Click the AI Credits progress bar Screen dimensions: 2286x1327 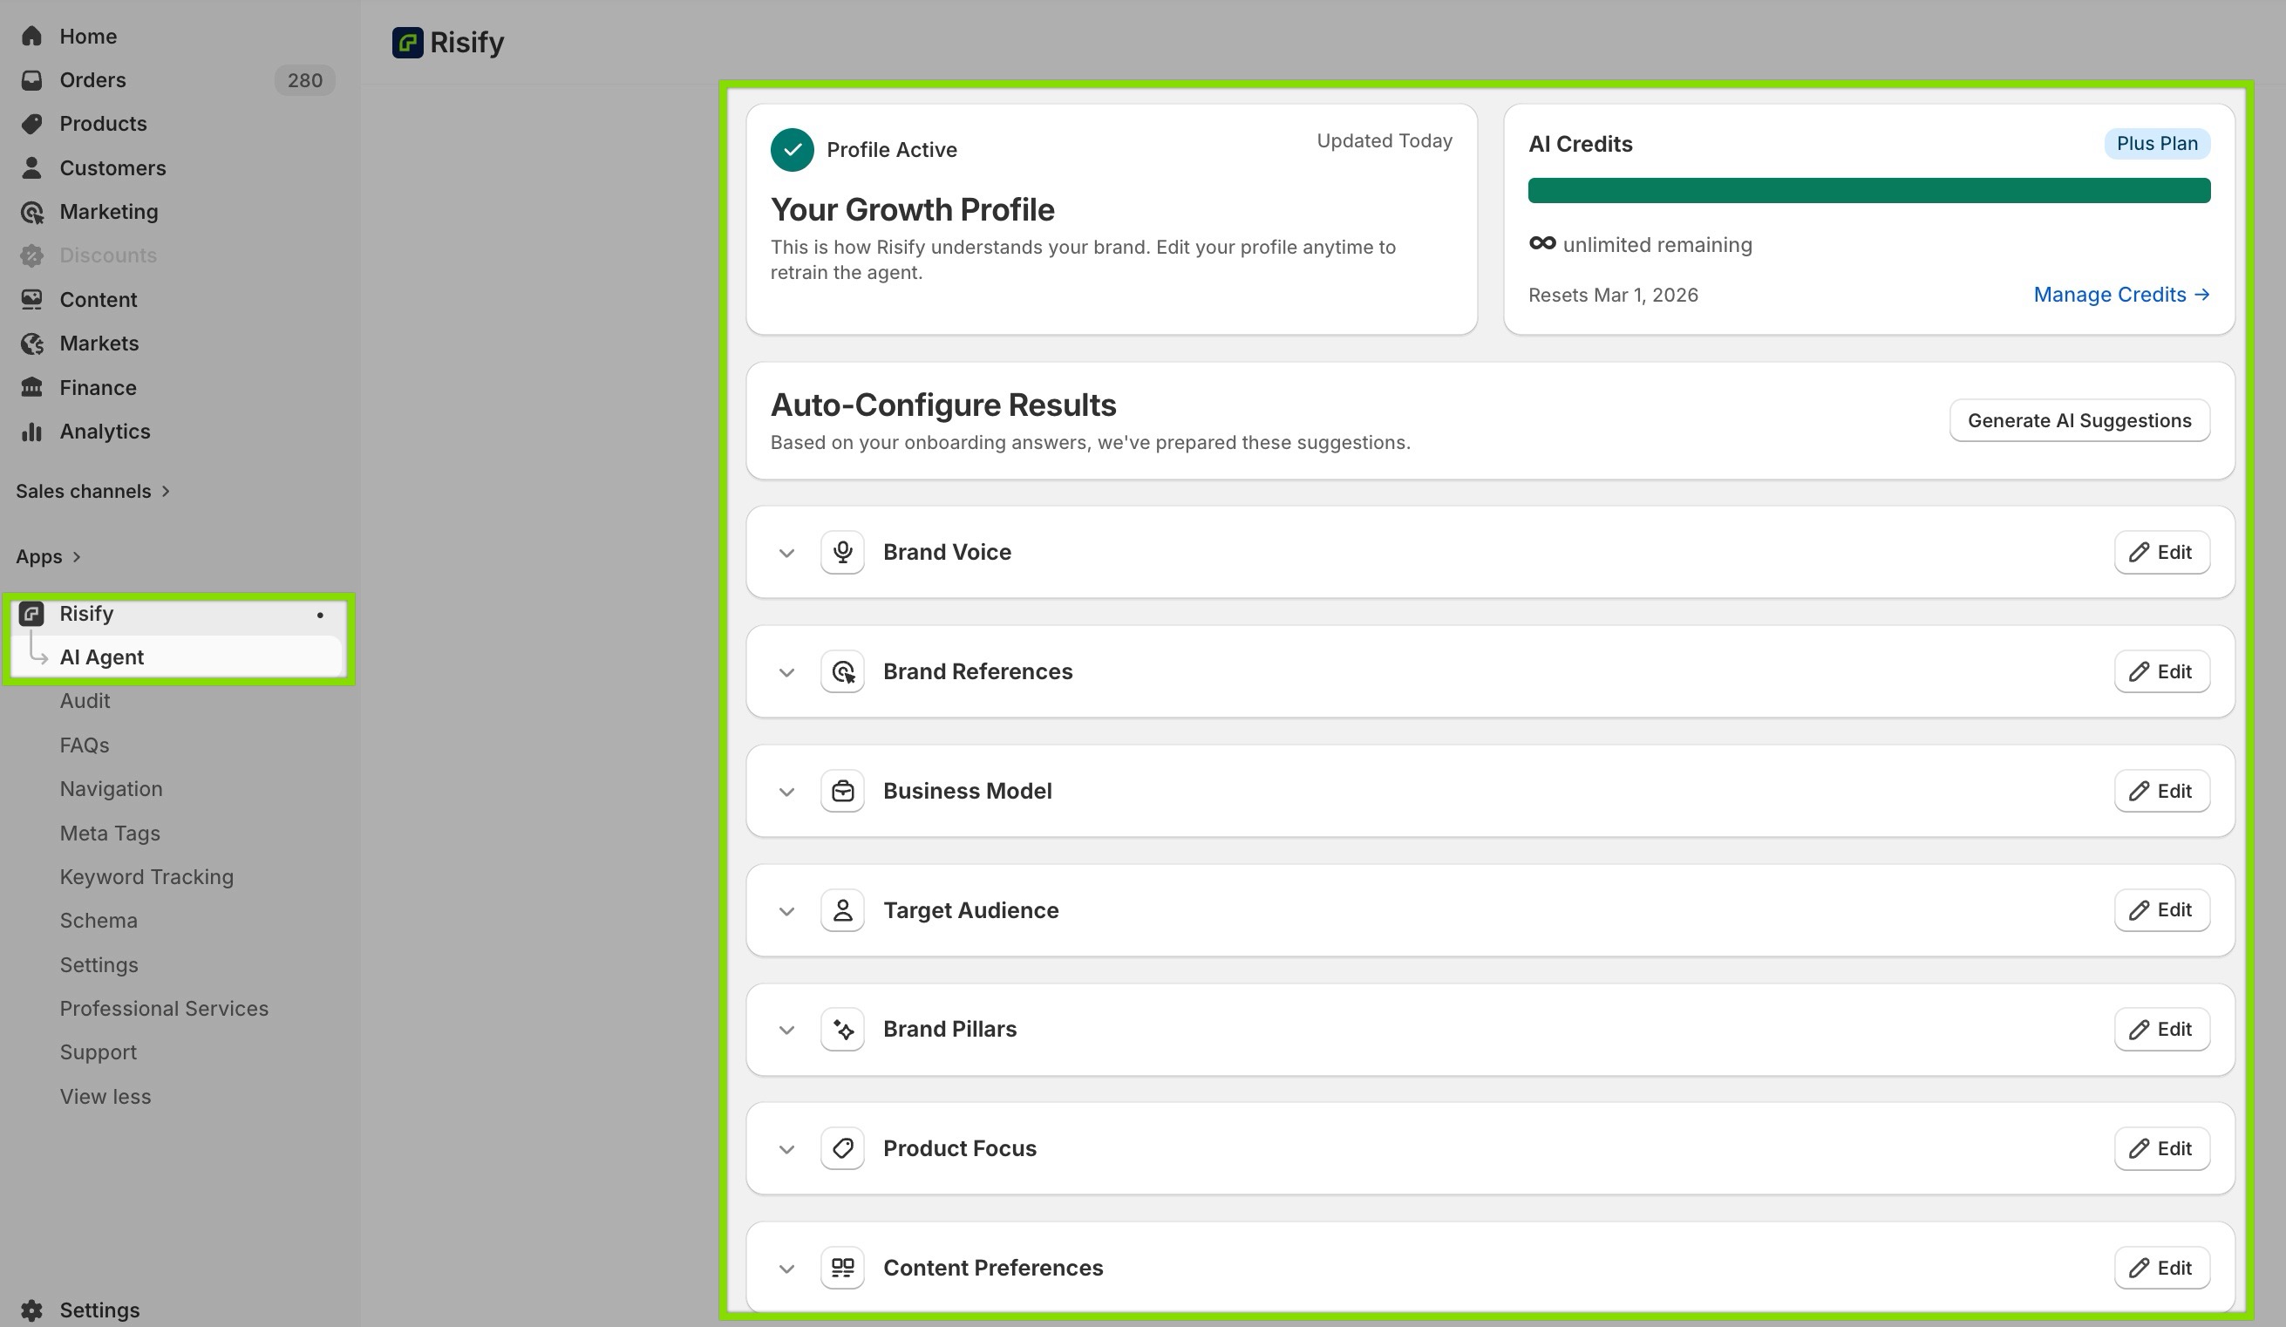(1868, 190)
